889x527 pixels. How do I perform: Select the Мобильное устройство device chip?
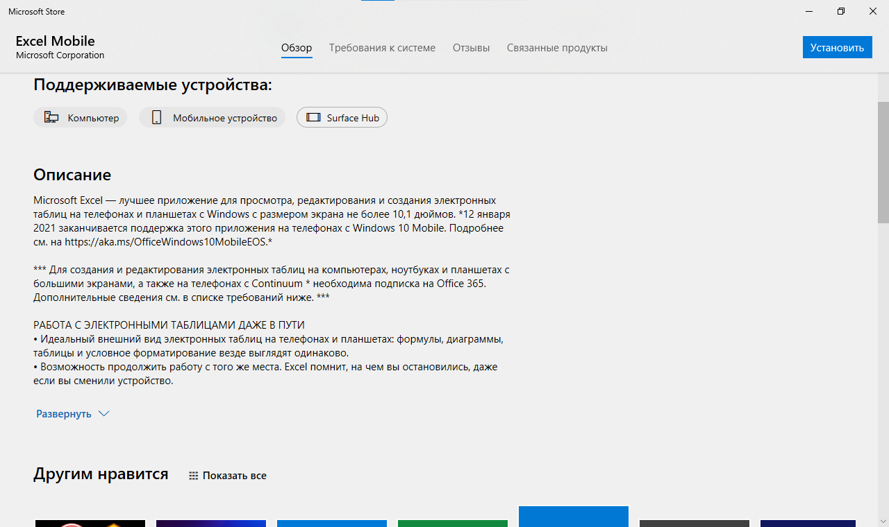[x=212, y=118]
